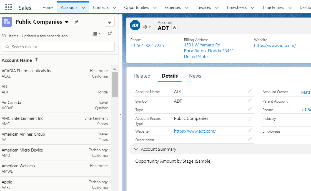Select the American Micro Device account
Image resolution: width=311 pixels, height=191 pixels.
pyautogui.click(x=56, y=153)
